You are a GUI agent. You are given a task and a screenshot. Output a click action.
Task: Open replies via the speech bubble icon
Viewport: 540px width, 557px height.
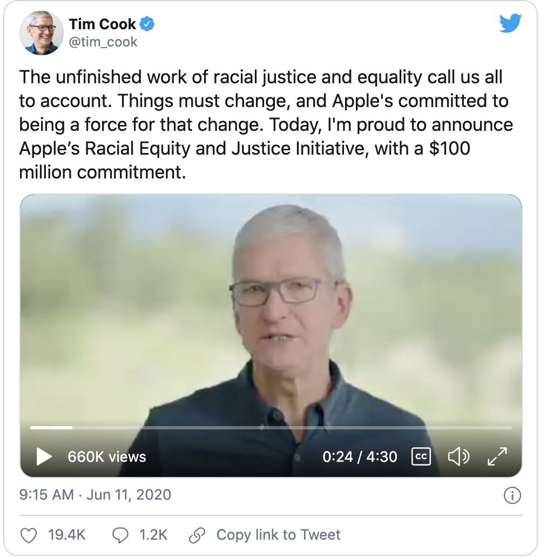click(120, 535)
